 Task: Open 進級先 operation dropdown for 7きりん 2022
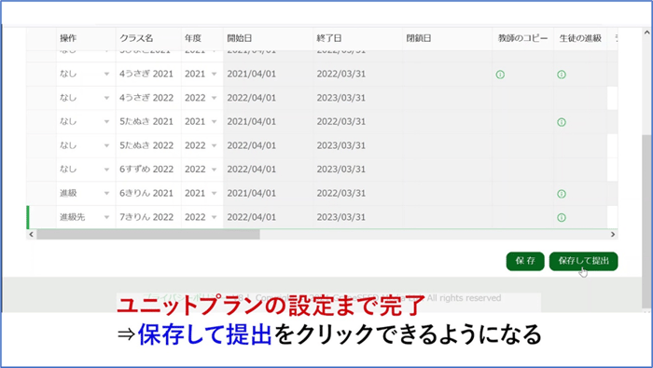pos(106,217)
